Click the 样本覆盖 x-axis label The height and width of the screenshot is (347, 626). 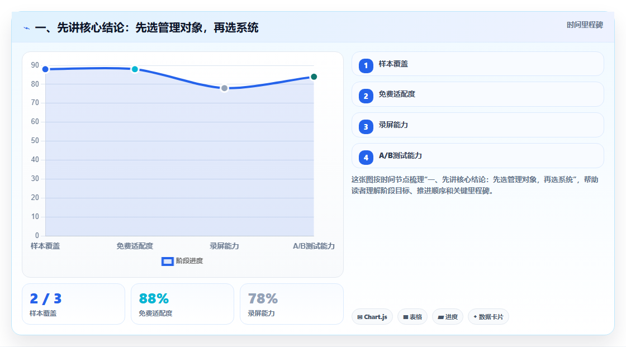coord(45,246)
